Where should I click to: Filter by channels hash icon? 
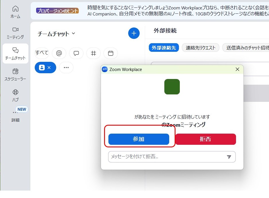pos(93,53)
